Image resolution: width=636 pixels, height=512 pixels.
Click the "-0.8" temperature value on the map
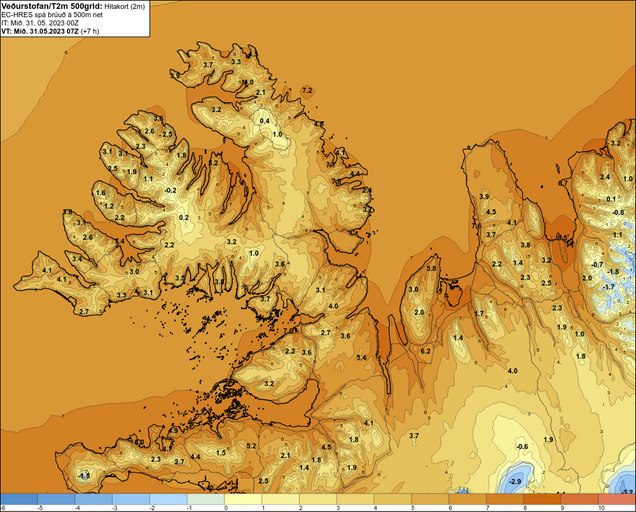point(618,212)
